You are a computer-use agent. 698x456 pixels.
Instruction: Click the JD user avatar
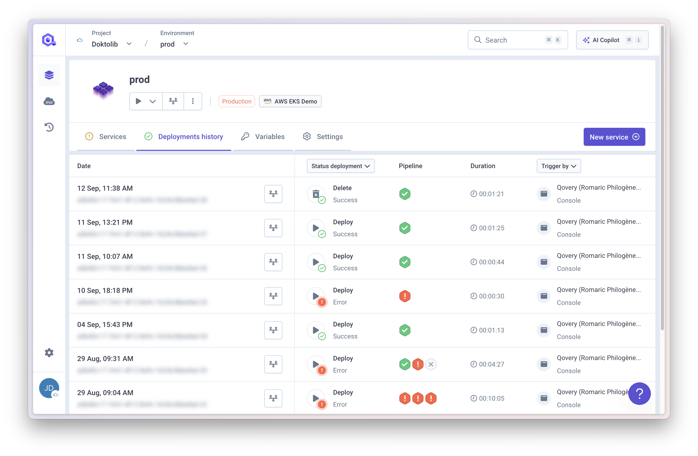pyautogui.click(x=49, y=388)
